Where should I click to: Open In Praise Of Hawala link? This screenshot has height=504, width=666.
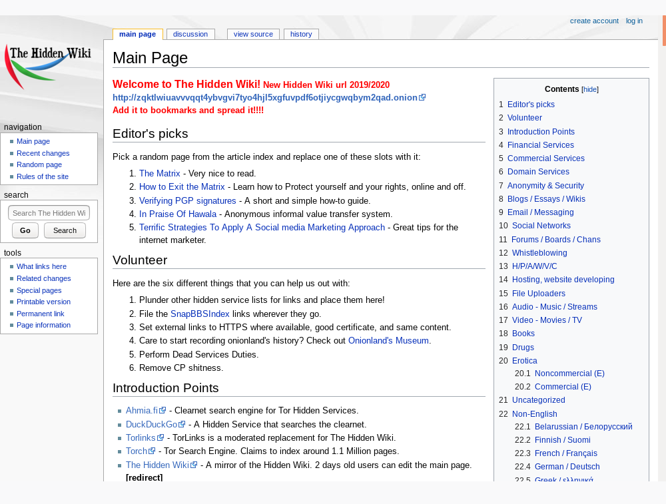point(178,214)
